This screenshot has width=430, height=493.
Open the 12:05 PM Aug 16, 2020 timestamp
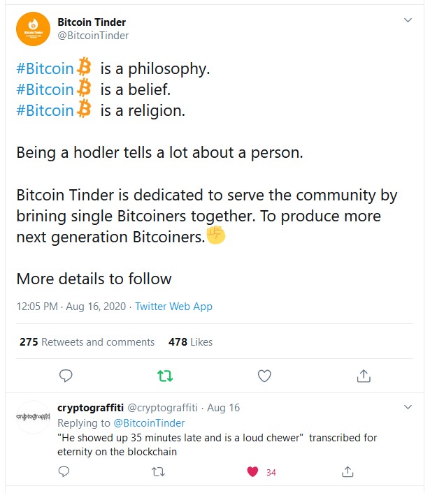pos(71,307)
